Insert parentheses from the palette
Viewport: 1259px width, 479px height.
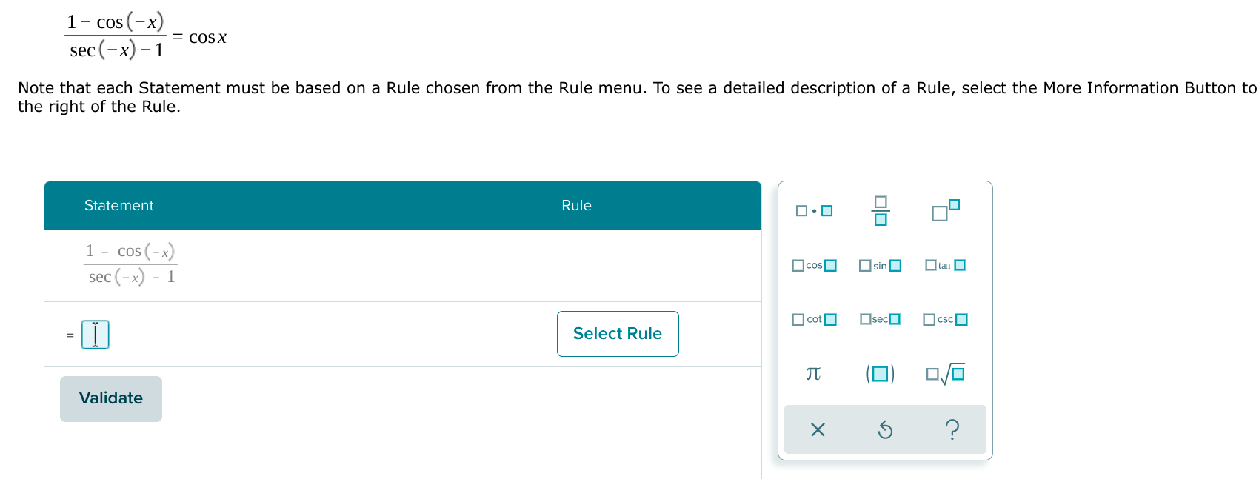[881, 374]
